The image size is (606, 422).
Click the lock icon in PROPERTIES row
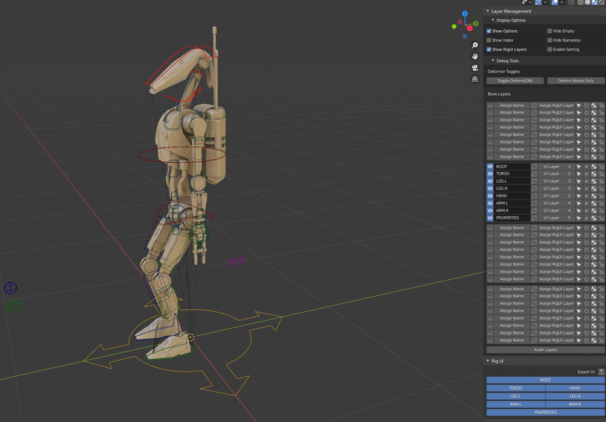pos(601,218)
